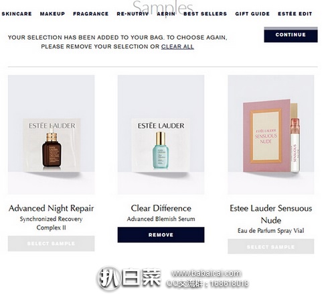The image size is (326, 294).
Task: Select the AERIN navigation item
Action: coord(166,14)
